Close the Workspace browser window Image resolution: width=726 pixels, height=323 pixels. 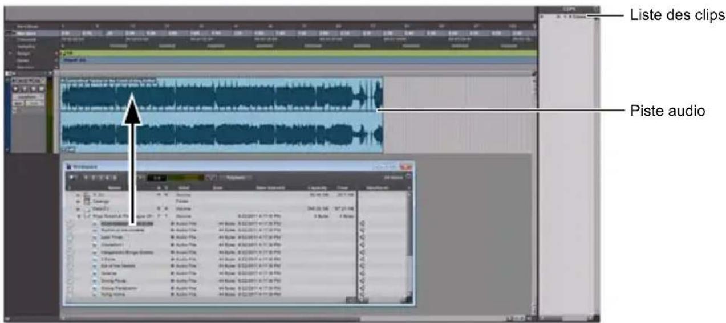406,166
